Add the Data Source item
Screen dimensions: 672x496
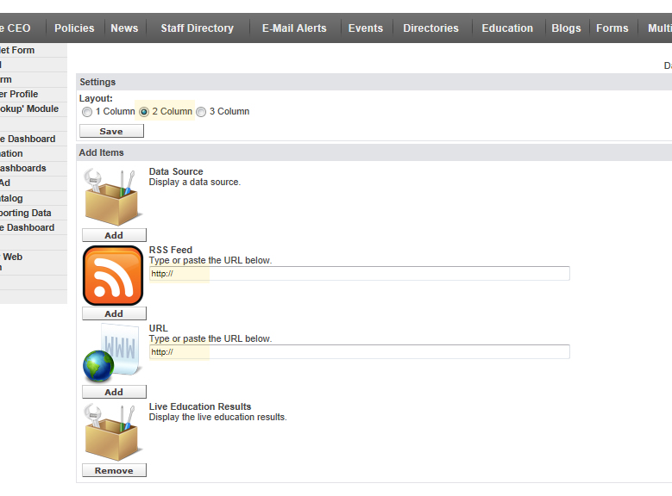pyautogui.click(x=114, y=235)
